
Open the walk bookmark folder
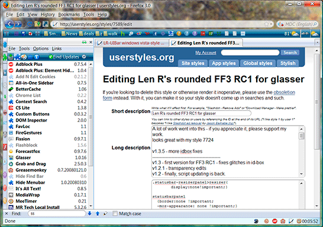pos(111,33)
